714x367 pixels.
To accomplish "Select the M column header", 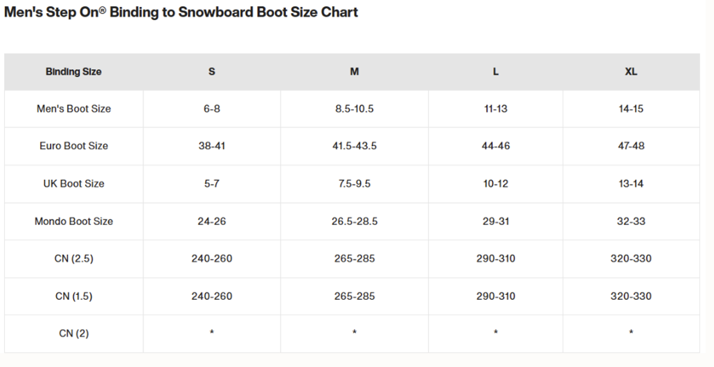I will pyautogui.click(x=355, y=71).
